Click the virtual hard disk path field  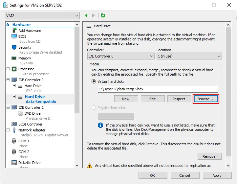(158, 89)
